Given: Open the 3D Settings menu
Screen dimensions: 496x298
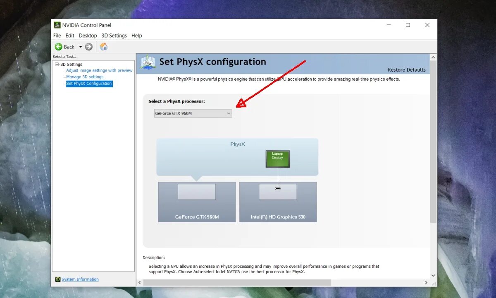Looking at the screenshot, I should [114, 36].
